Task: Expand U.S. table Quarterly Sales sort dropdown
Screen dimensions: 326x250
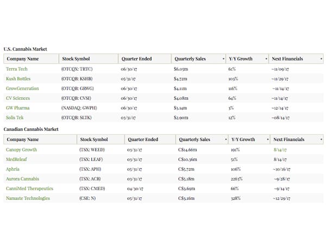Action: [x=223, y=59]
